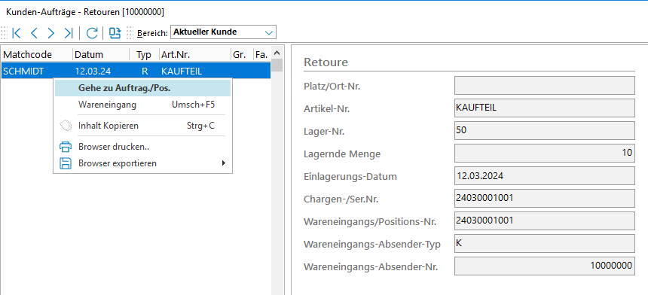648x295 pixels.
Task: Sort by Matchcode column header
Action: (37, 54)
